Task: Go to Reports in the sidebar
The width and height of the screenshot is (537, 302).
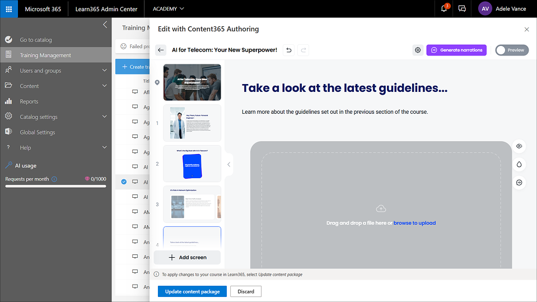Action: tap(29, 101)
